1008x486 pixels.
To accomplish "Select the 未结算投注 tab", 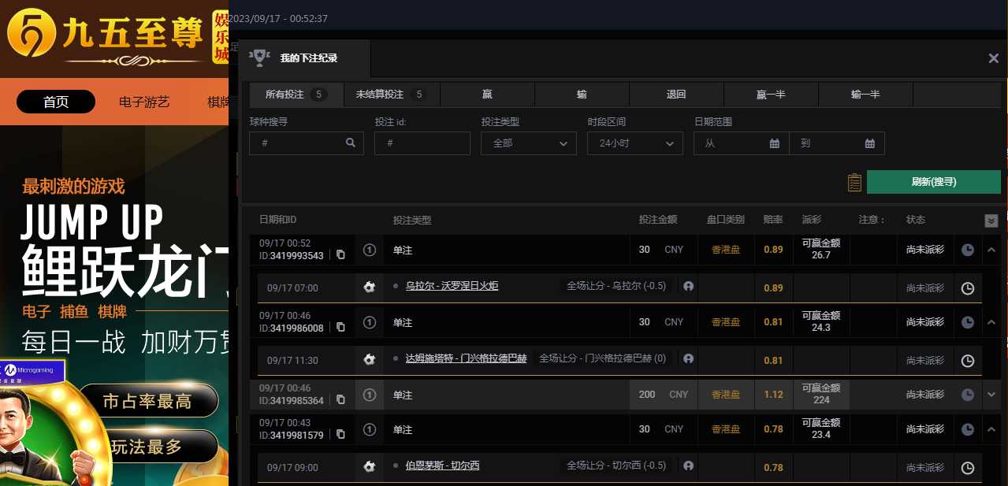I will click(392, 95).
